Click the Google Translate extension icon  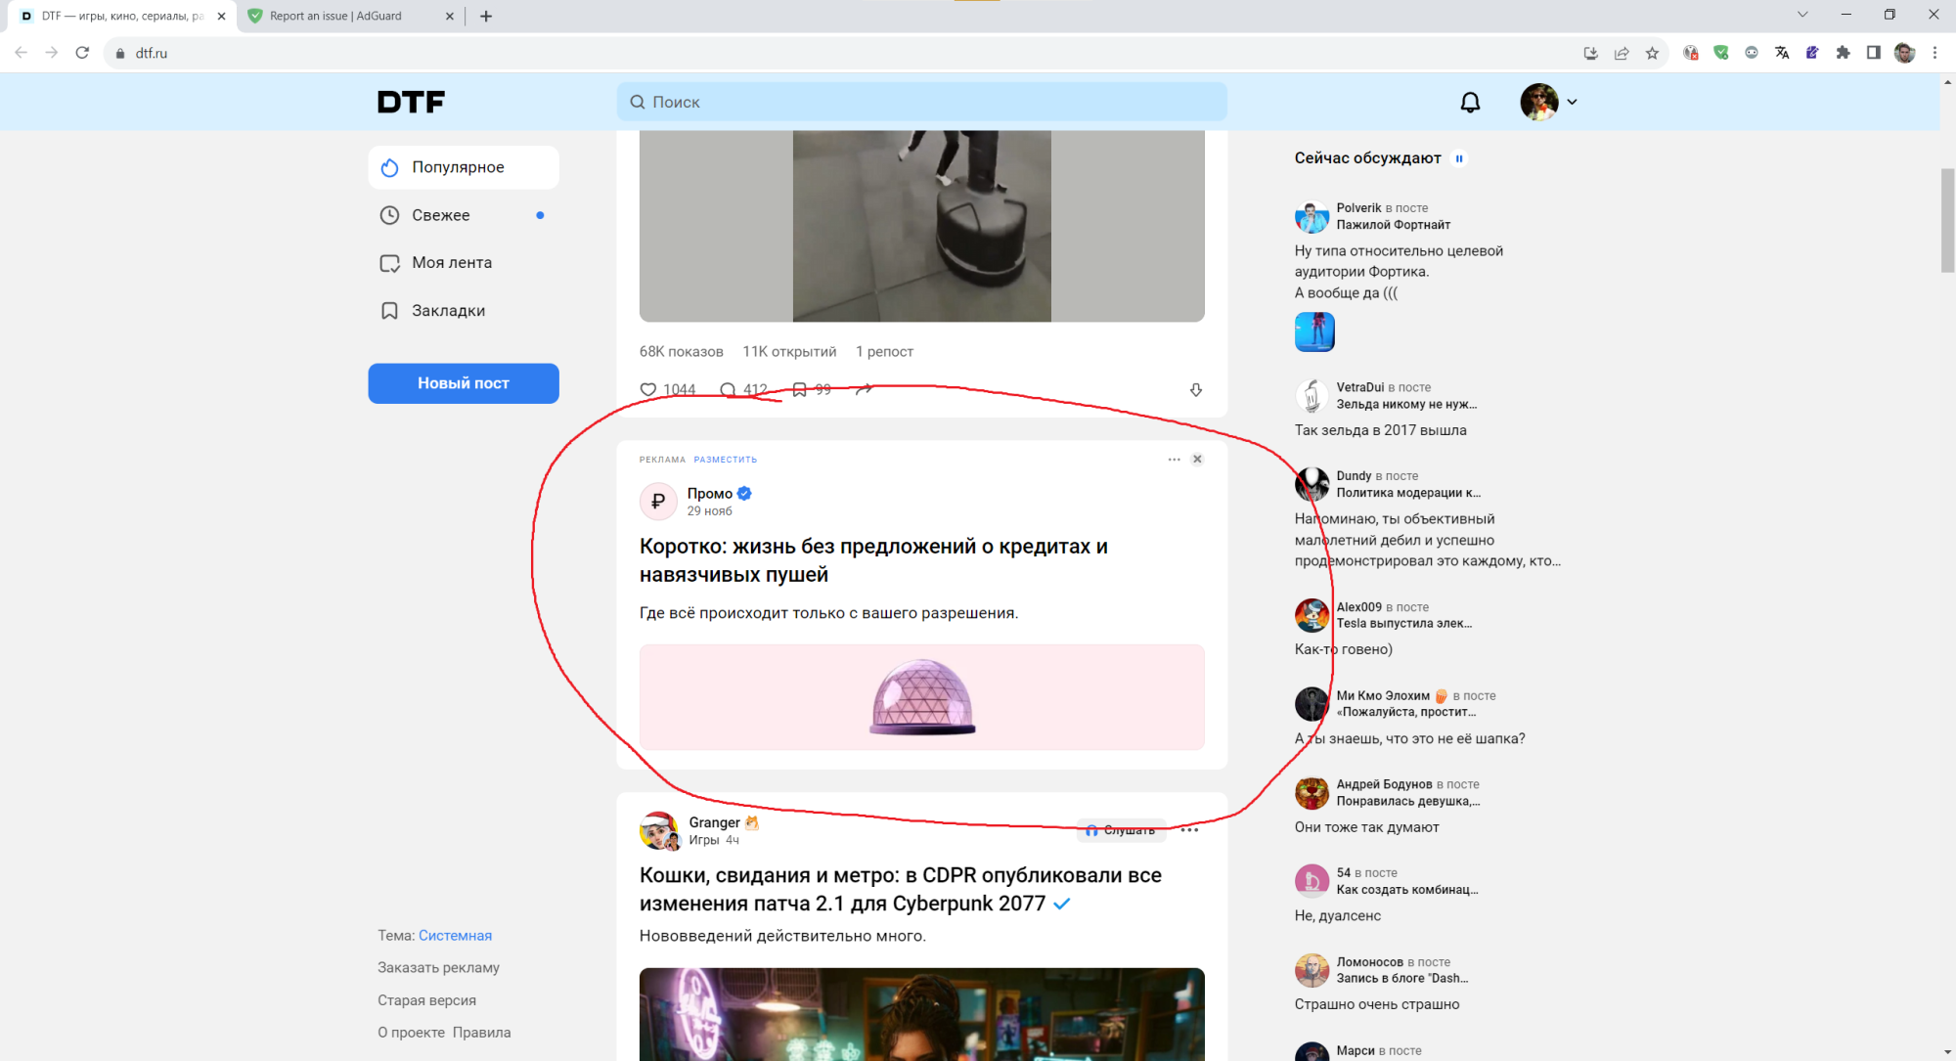tap(1782, 53)
